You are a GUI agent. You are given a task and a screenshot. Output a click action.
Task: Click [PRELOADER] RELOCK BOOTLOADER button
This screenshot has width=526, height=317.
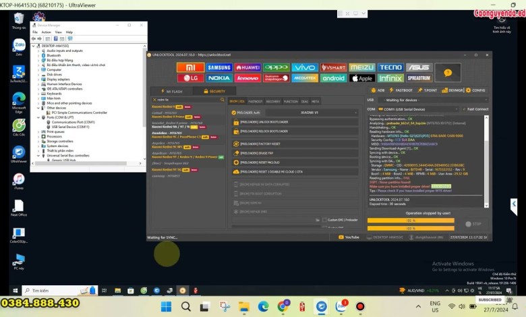click(295, 132)
